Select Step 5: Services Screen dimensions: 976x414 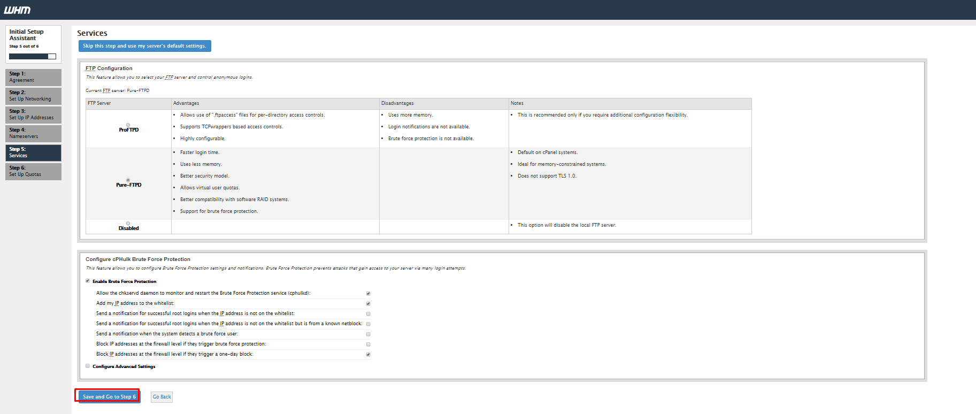point(33,152)
